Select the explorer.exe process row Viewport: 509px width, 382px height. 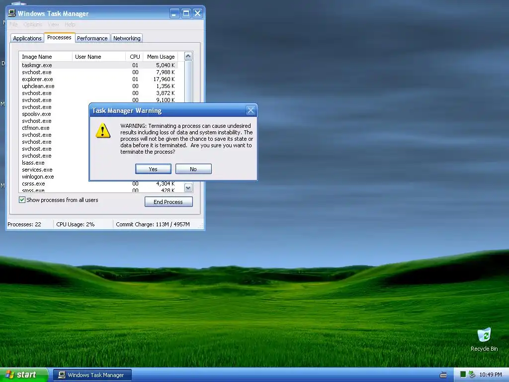click(x=98, y=79)
